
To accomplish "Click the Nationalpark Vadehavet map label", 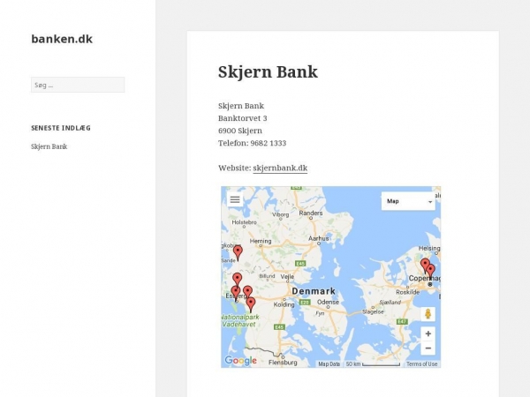I will pos(240,321).
